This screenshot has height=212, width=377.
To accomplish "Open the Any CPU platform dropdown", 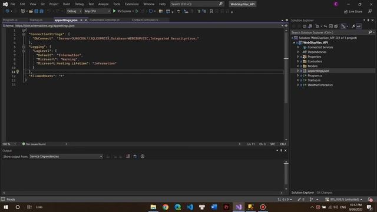I will click(x=97, y=11).
